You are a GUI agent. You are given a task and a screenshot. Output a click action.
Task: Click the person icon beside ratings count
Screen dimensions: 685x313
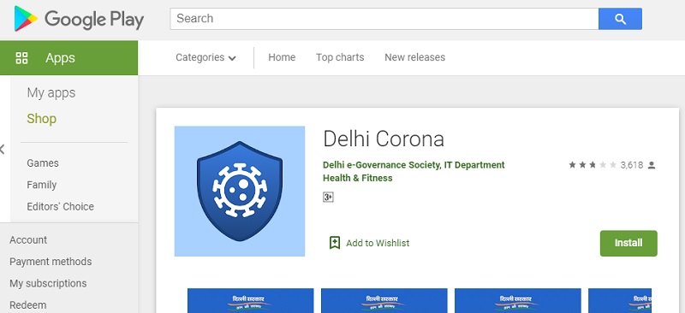pos(652,165)
